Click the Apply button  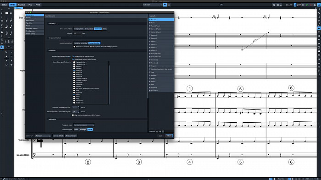[x=160, y=136]
